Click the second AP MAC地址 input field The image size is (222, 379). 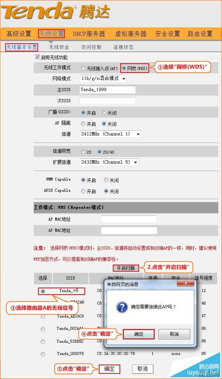coord(129,230)
